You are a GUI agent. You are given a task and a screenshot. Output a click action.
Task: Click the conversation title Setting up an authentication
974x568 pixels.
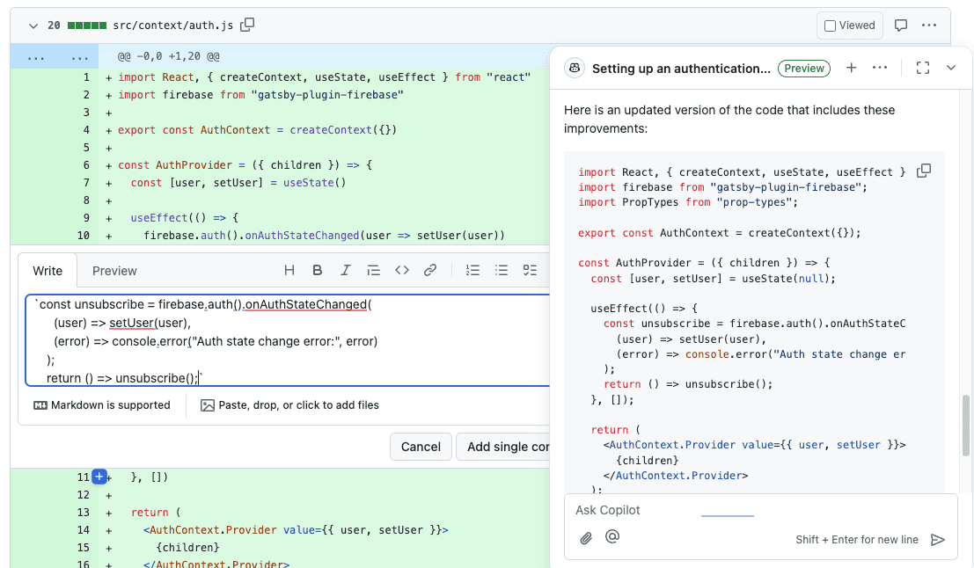(681, 69)
